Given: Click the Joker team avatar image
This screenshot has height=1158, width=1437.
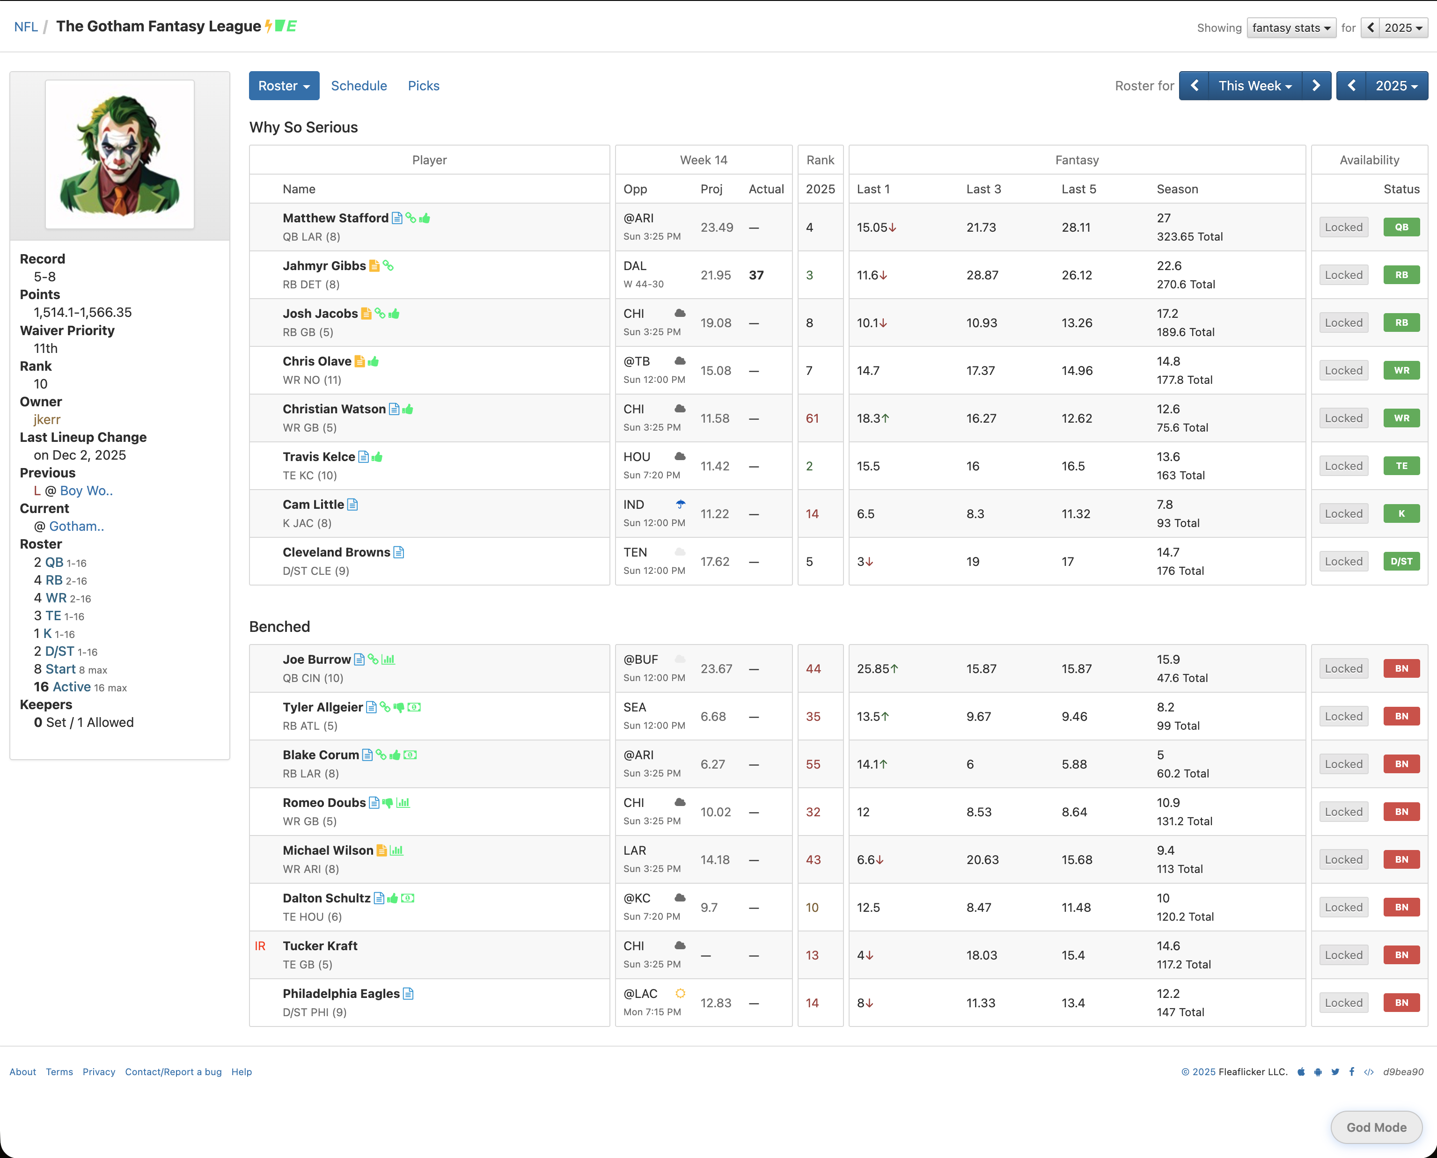Looking at the screenshot, I should (x=120, y=155).
